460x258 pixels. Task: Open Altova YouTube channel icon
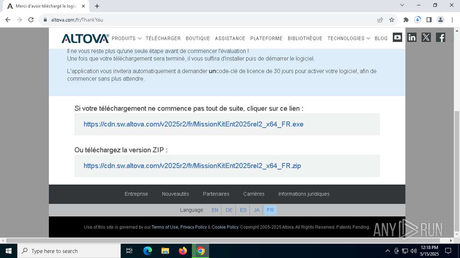point(397,37)
